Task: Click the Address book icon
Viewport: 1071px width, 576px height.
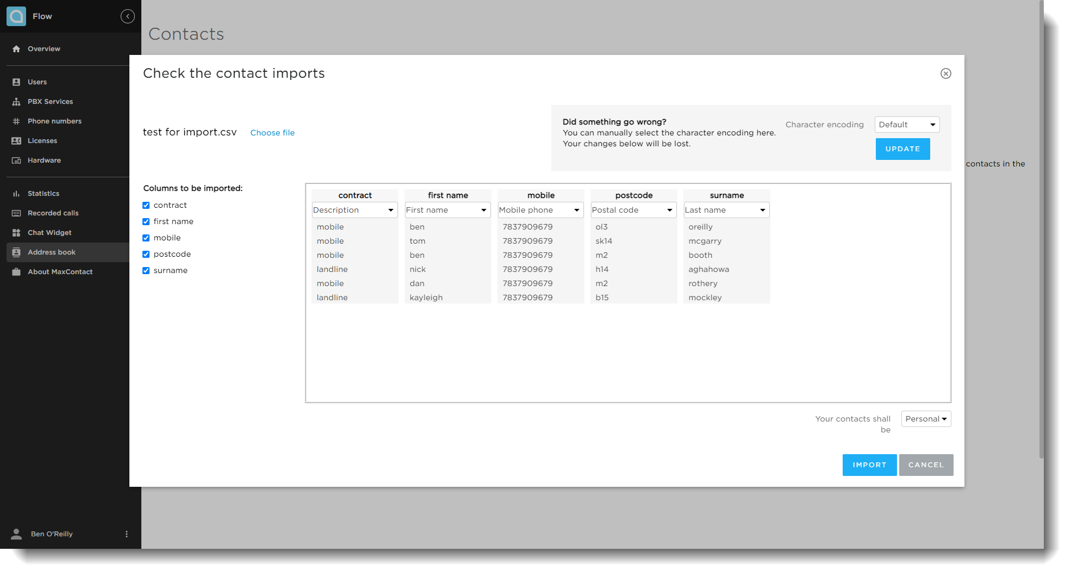Action: coord(16,252)
